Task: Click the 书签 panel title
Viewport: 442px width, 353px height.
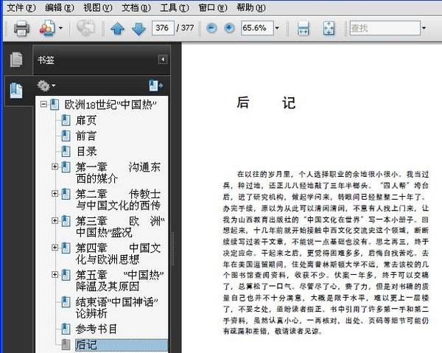Action: click(46, 60)
